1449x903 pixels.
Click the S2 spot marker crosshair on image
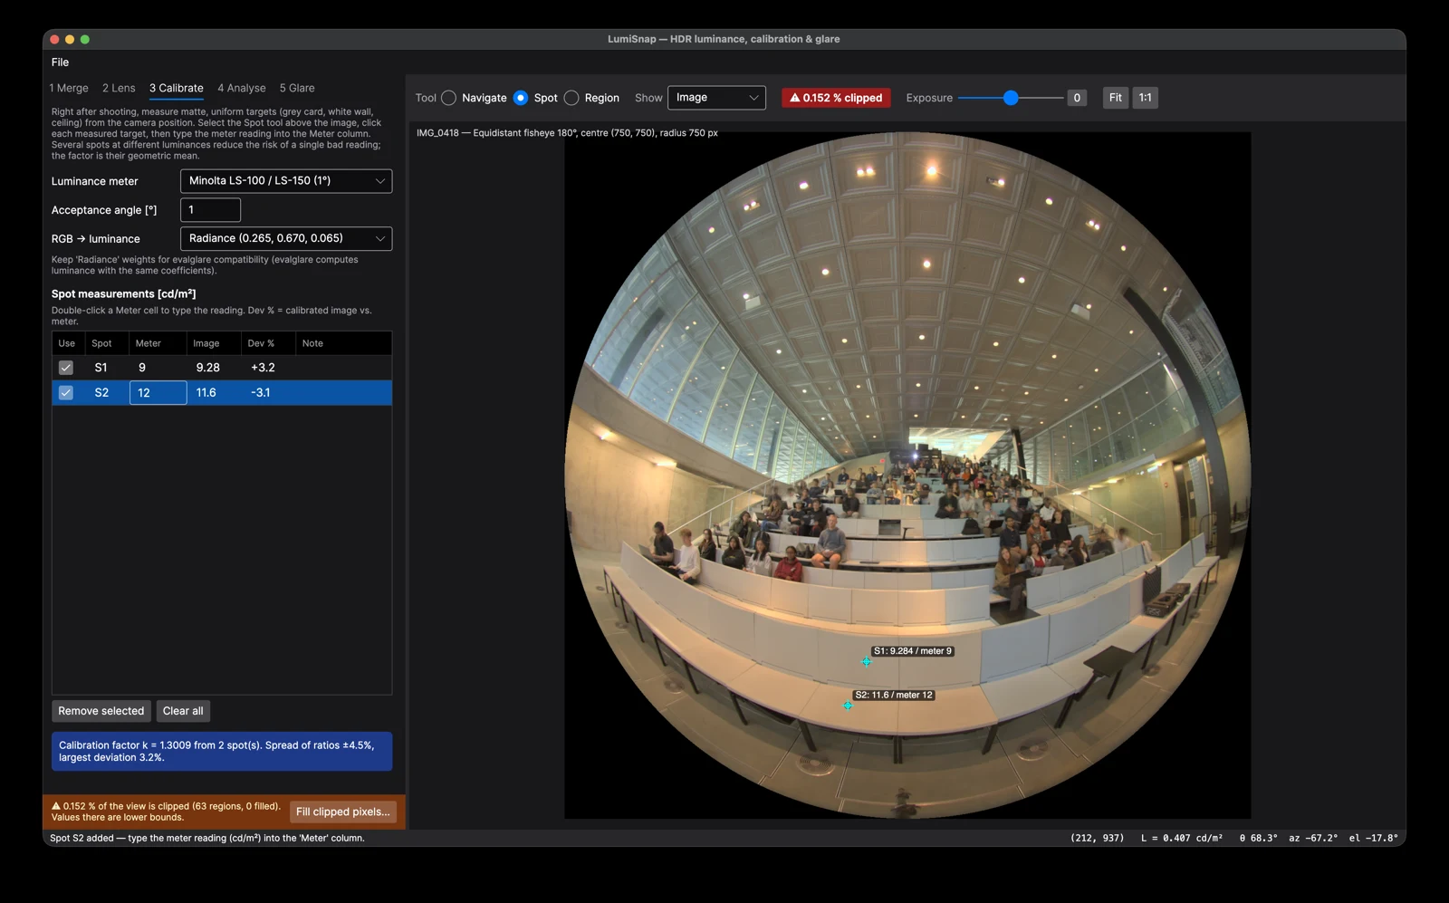(x=848, y=706)
